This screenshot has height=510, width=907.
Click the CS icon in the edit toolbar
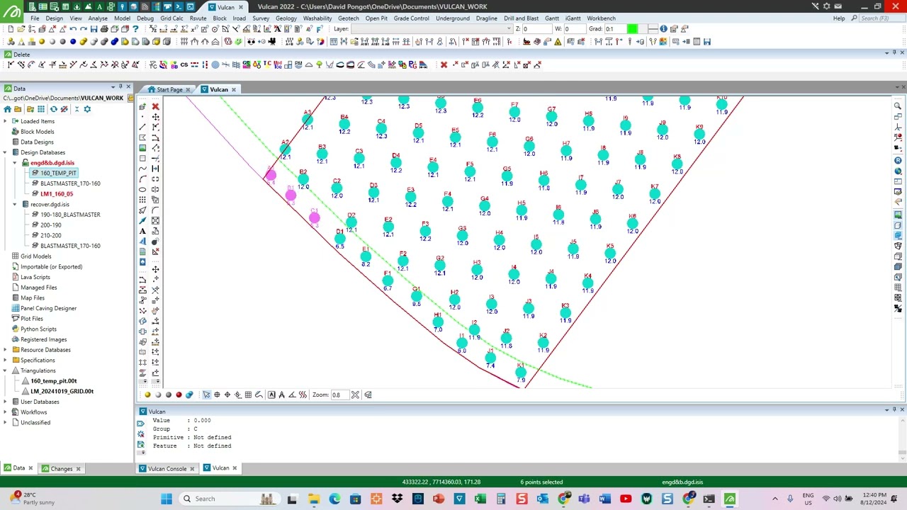coord(184,64)
